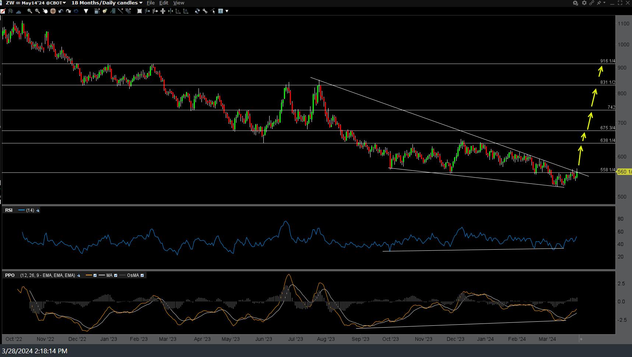Image resolution: width=632 pixels, height=357 pixels.
Task: Activate the hand pan tool
Action: click(45, 11)
